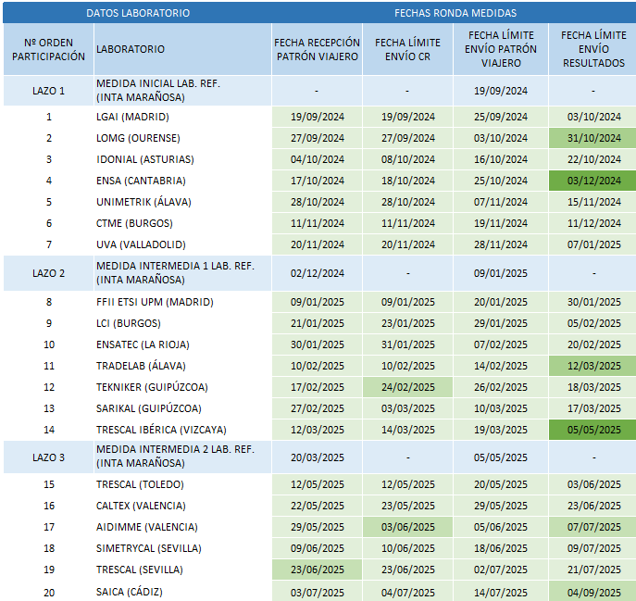The height and width of the screenshot is (601, 636).
Task: Select the LAZO 3 row label
Action: (48, 457)
